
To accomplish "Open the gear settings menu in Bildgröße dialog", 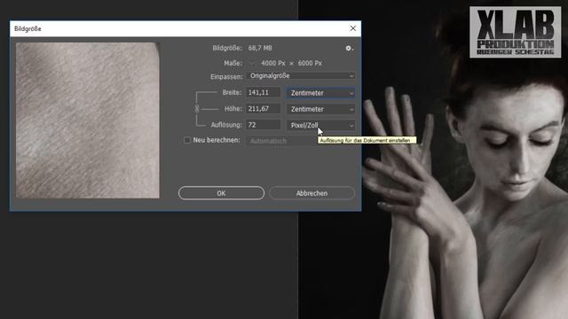I will (349, 48).
